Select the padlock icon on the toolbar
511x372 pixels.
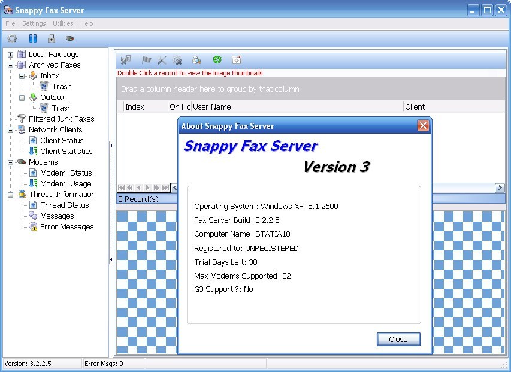(x=52, y=38)
